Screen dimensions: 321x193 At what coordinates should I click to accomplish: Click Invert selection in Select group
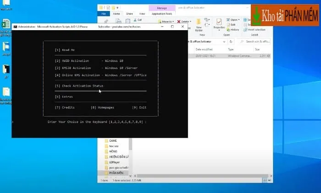(x=254, y=30)
